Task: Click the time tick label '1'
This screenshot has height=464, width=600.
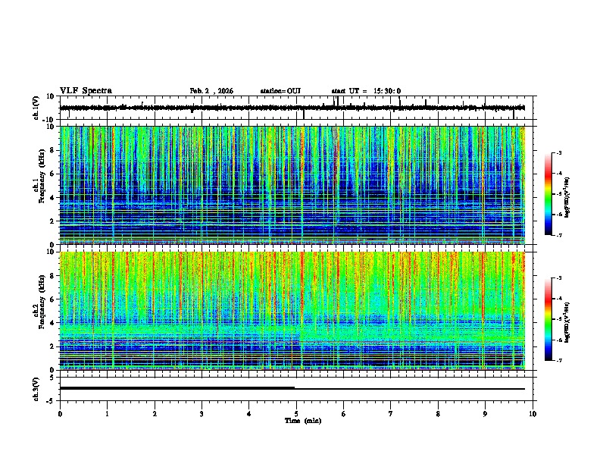Action: pyautogui.click(x=107, y=414)
